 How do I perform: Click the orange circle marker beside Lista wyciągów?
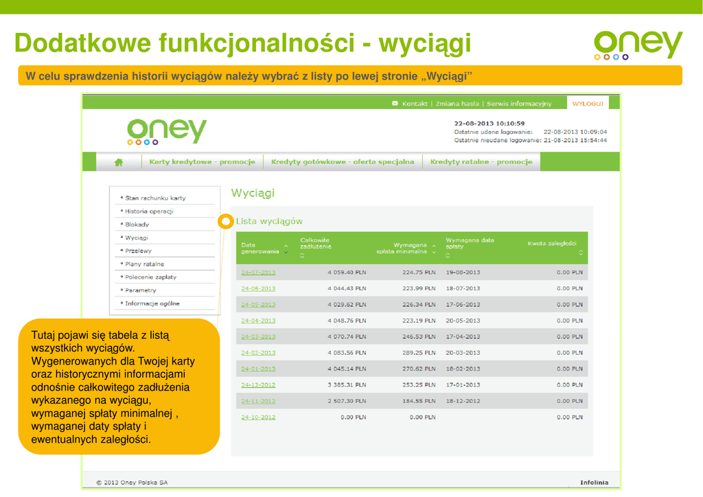point(224,222)
